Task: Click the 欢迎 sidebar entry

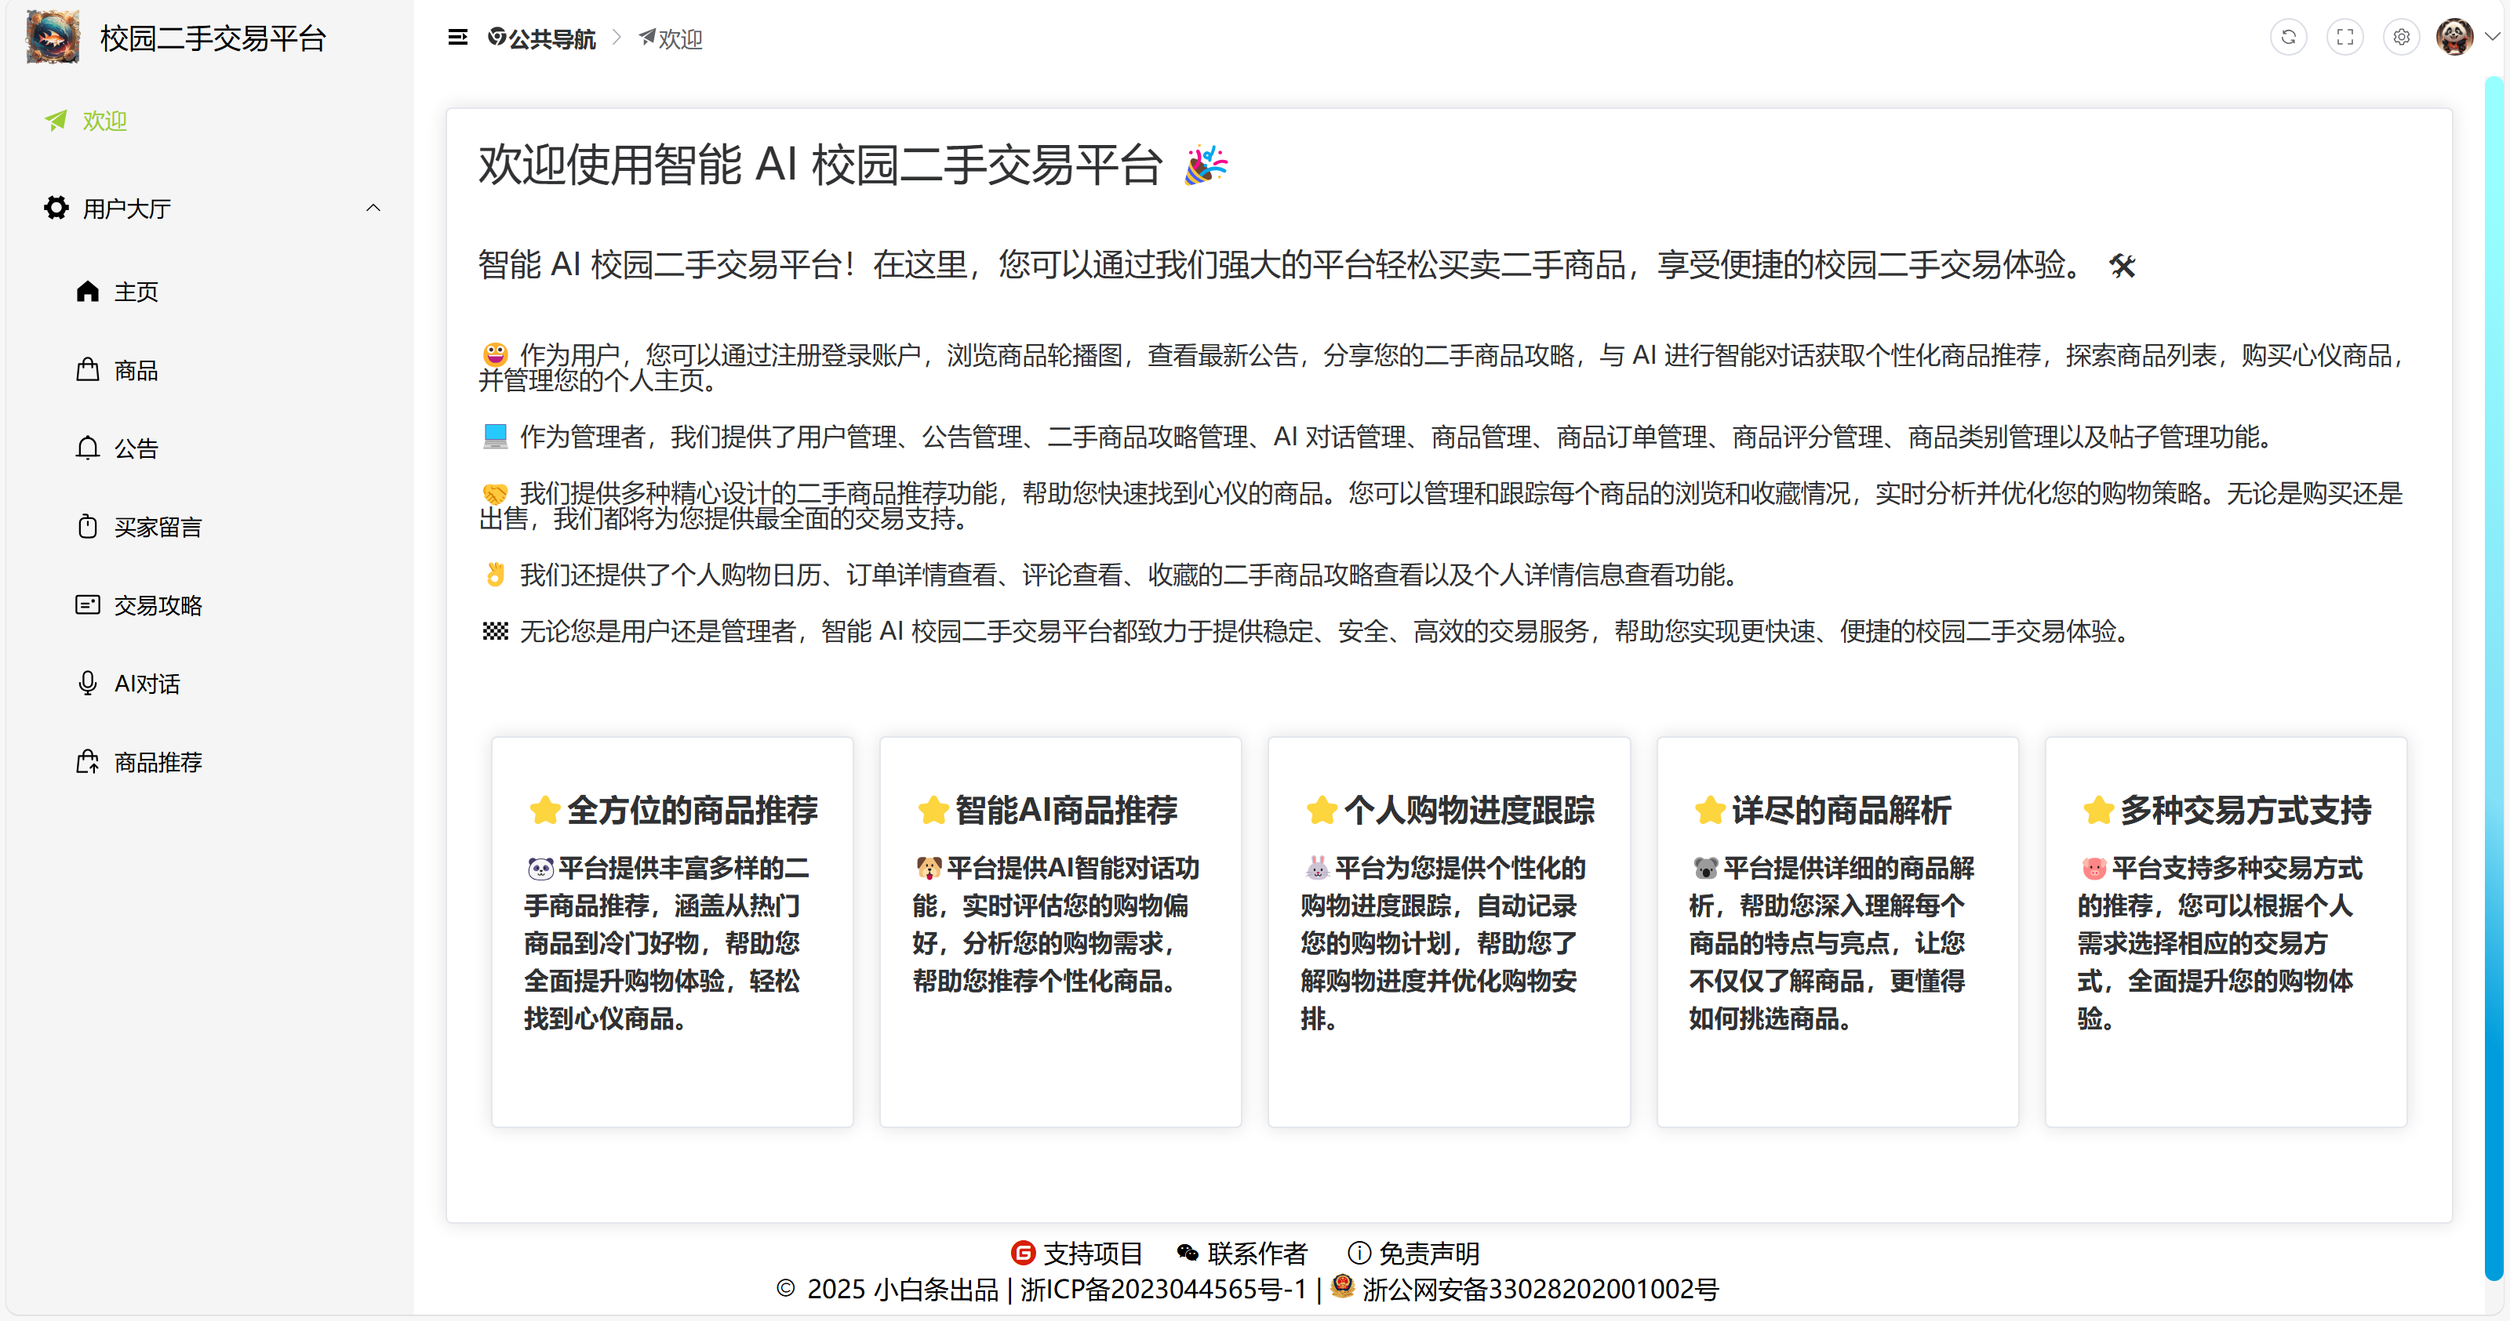Action: [x=104, y=121]
